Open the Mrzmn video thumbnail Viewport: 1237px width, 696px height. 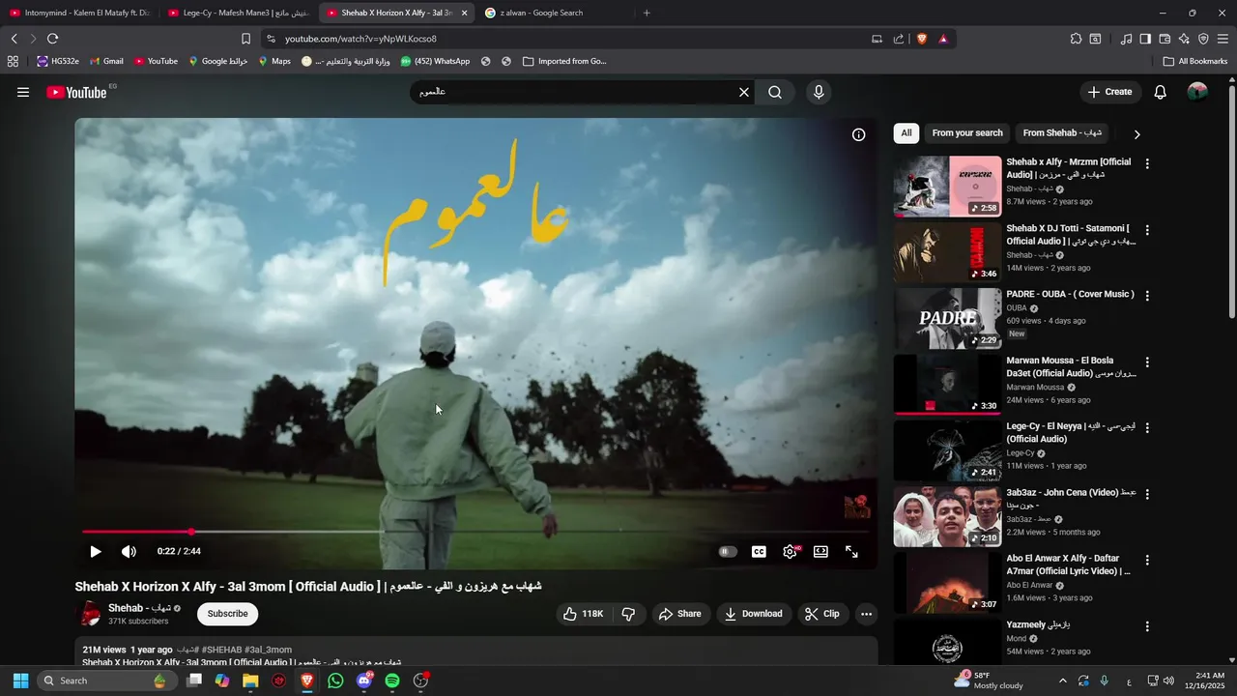tap(947, 187)
